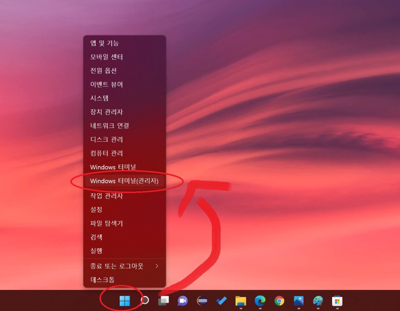The height and width of the screenshot is (311, 400).
Task: Open 컴퓨터 관리 from menu
Action: point(125,153)
